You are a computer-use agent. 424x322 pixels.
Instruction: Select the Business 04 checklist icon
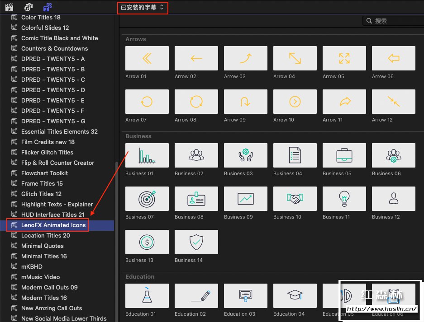(x=295, y=155)
